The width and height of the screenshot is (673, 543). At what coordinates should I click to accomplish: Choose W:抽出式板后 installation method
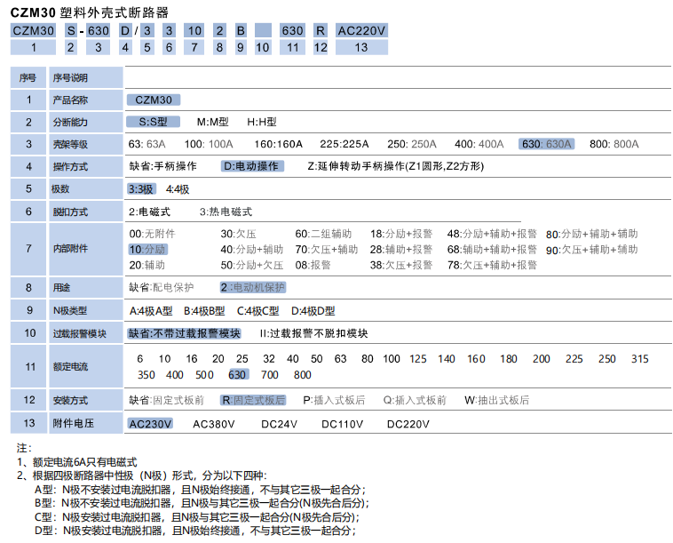click(x=496, y=401)
